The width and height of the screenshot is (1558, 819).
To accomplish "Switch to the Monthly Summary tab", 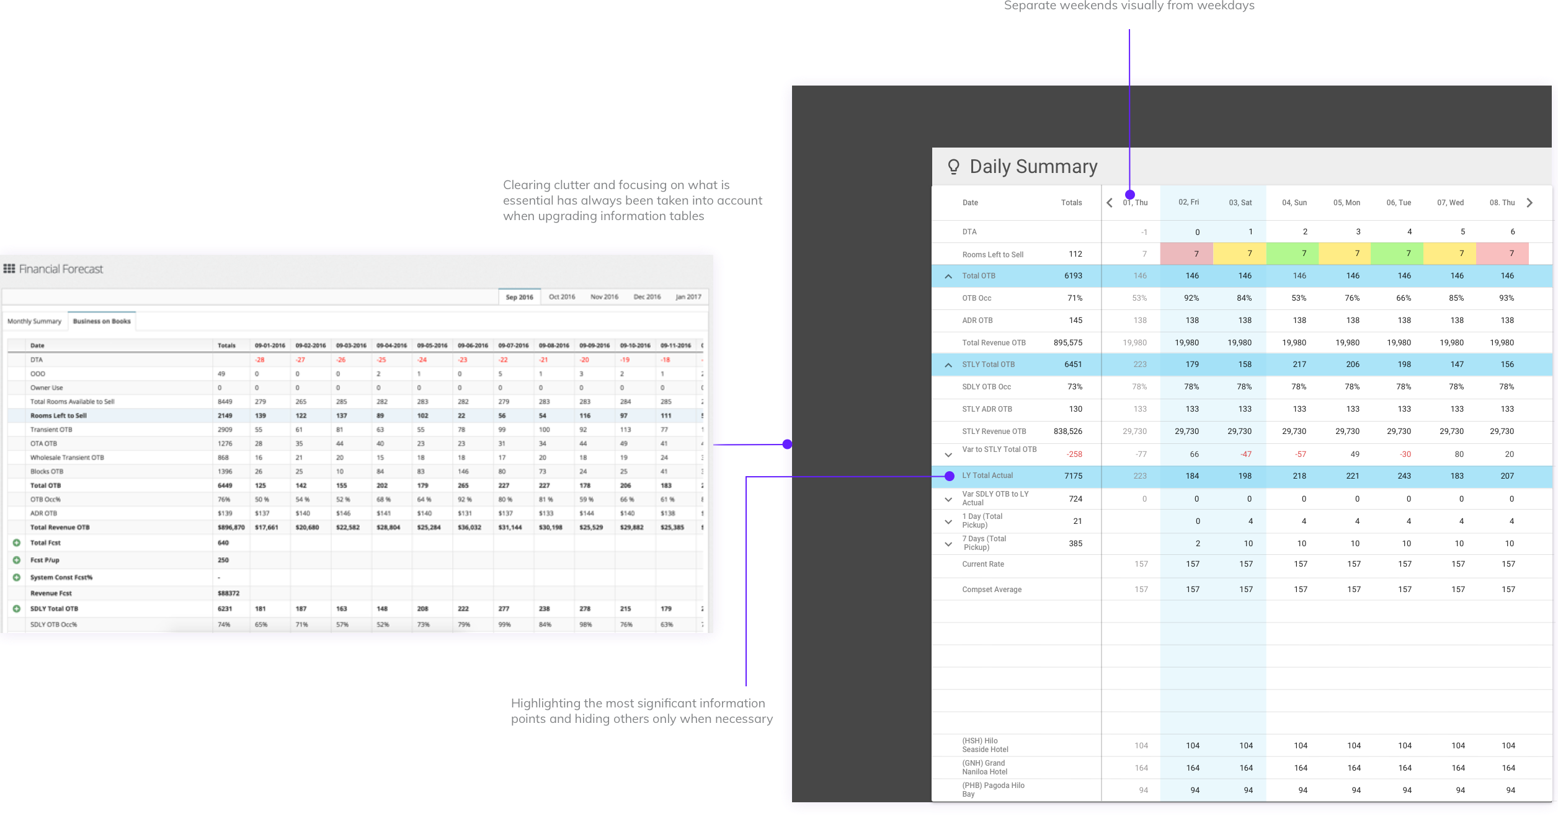I will [x=34, y=321].
